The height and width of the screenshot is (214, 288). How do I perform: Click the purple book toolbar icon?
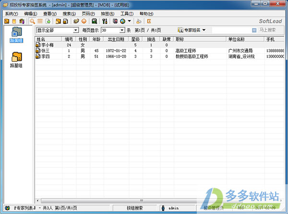(x=115, y=21)
